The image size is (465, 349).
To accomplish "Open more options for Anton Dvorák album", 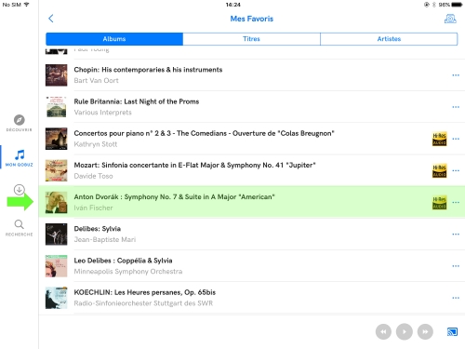I will [456, 202].
